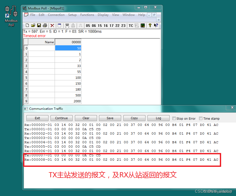Click the Print toolbar icon
The image size is (236, 196).
tap(45, 25)
